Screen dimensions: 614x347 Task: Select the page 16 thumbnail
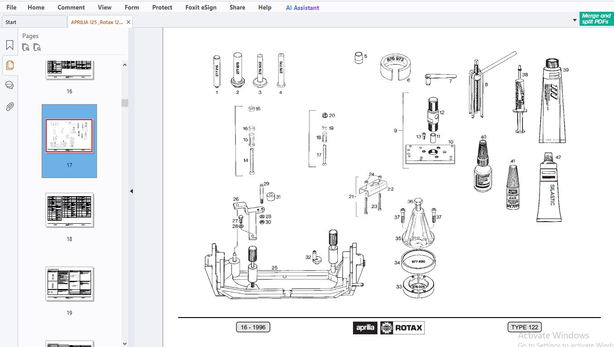point(69,71)
